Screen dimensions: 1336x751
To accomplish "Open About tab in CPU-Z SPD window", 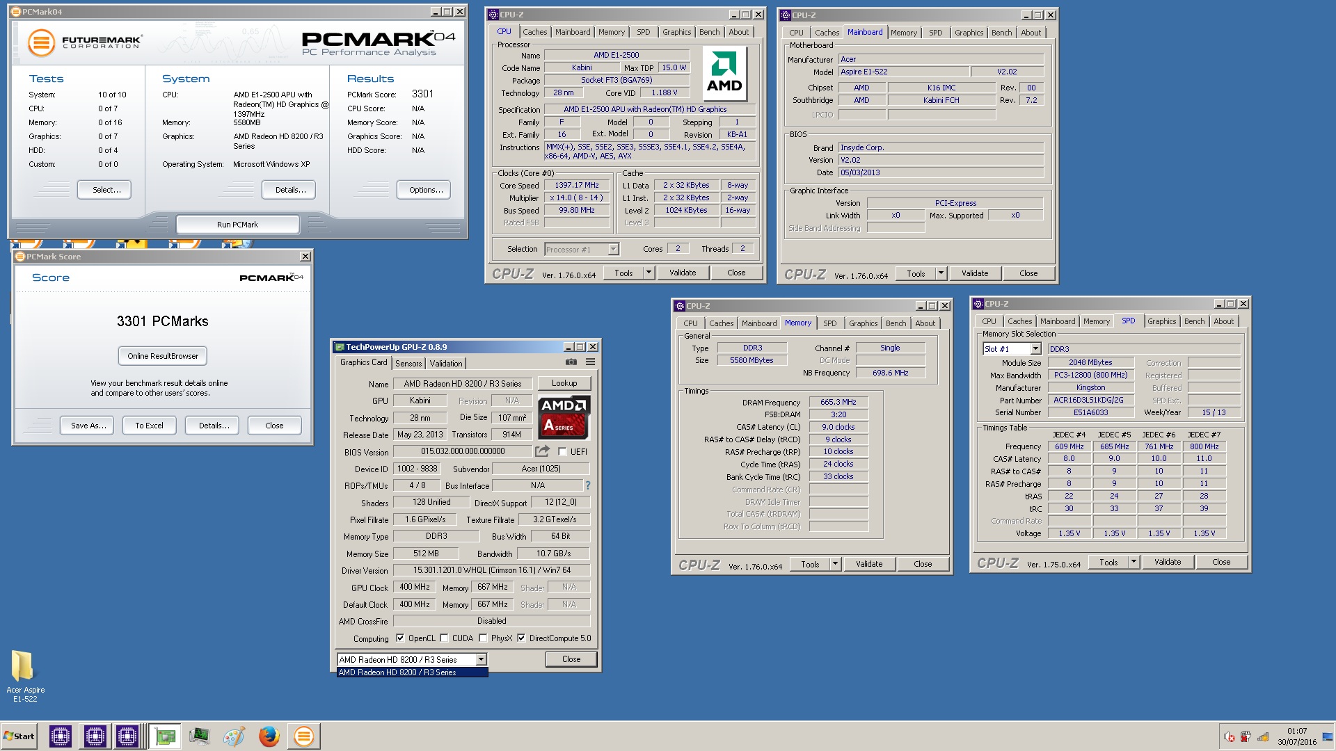I will point(1223,321).
